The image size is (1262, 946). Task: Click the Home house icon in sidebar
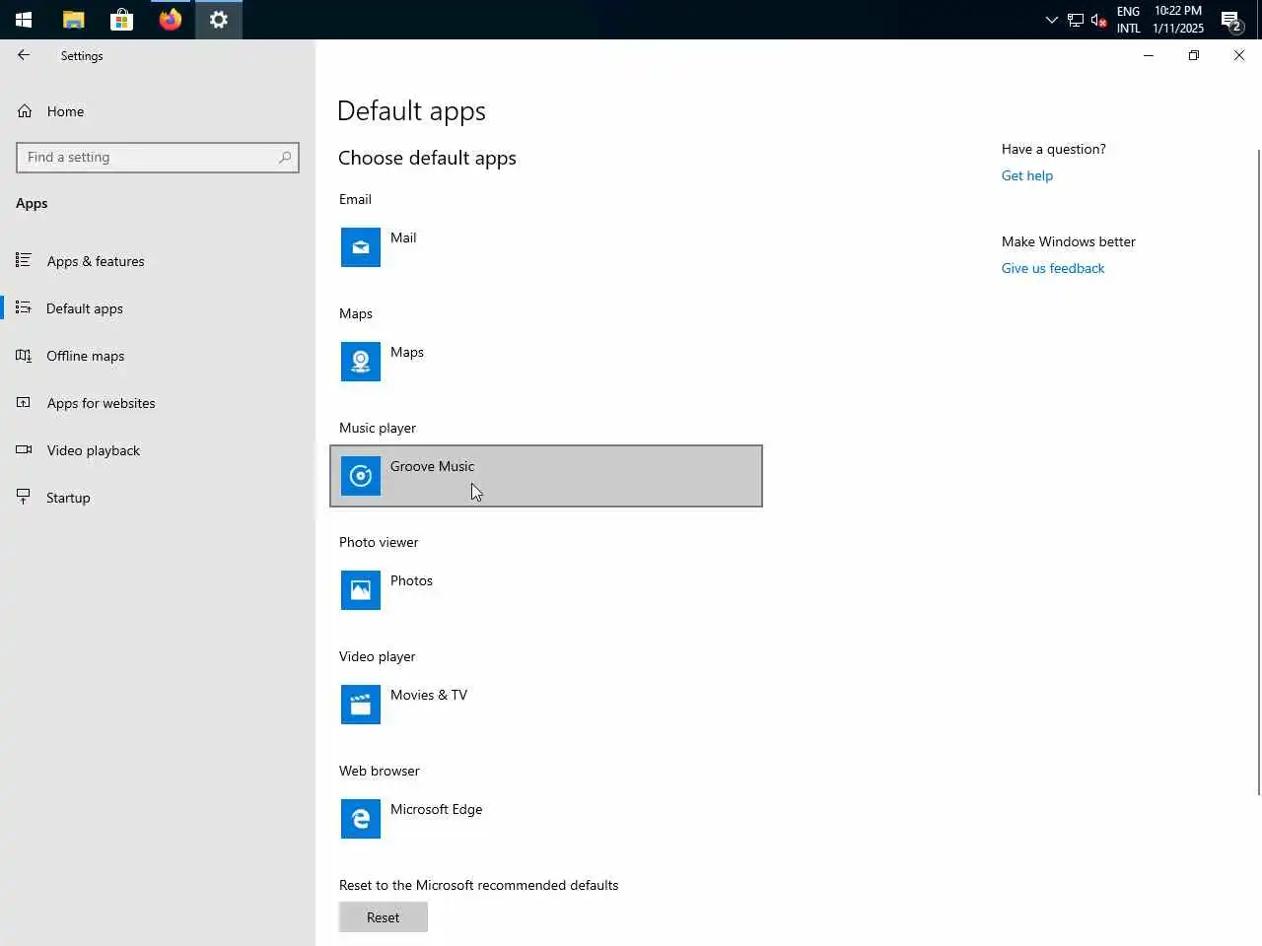coord(25,111)
